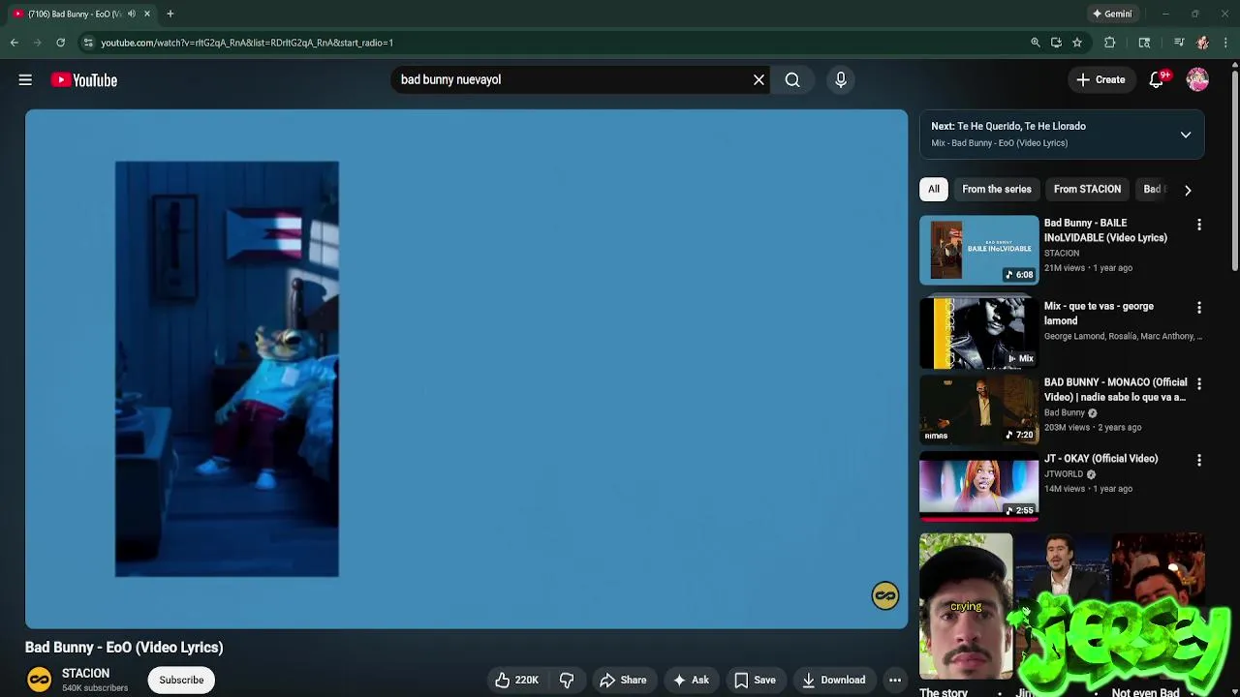Viewport: 1240px width, 697px height.
Task: Go to YouTube home via logo
Action: point(84,80)
